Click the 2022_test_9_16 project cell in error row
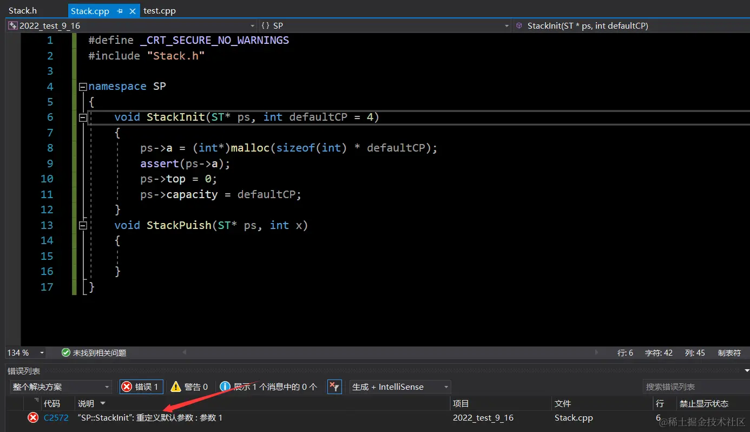This screenshot has width=750, height=432. click(x=483, y=417)
